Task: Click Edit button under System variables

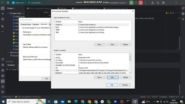Action: [113, 77]
